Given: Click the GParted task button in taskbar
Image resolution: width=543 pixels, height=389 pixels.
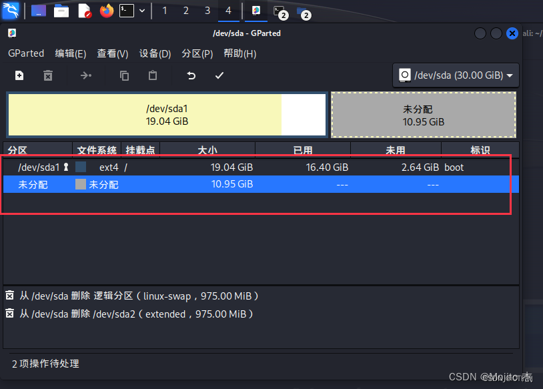Looking at the screenshot, I should (x=256, y=11).
